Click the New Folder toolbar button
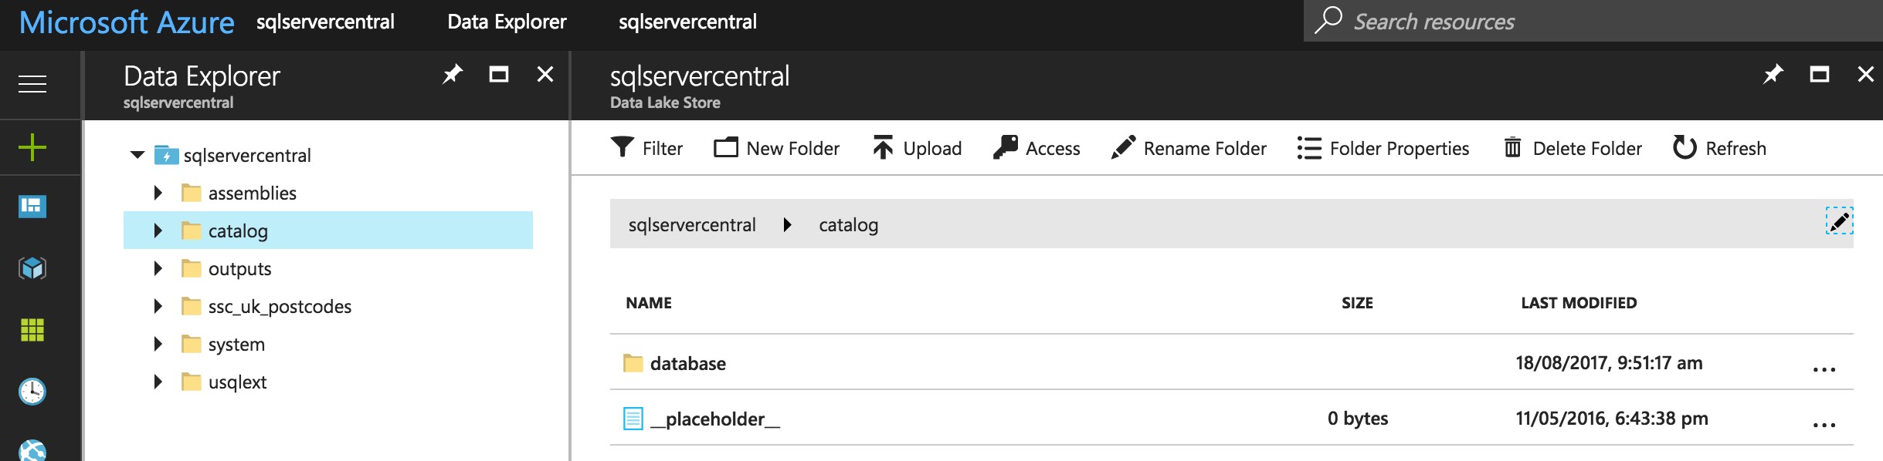 pos(776,148)
